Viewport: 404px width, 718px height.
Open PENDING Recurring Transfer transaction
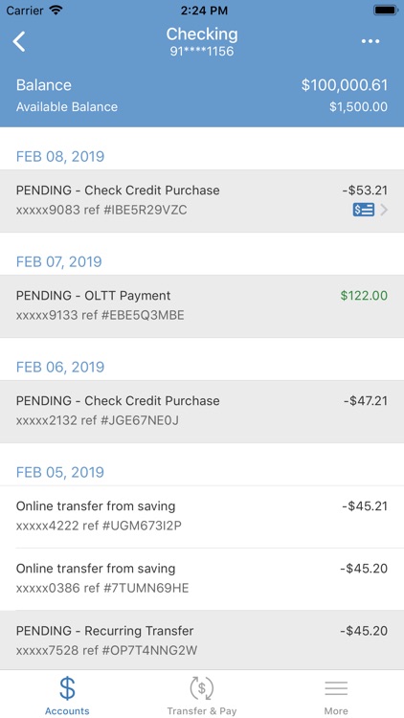click(202, 640)
